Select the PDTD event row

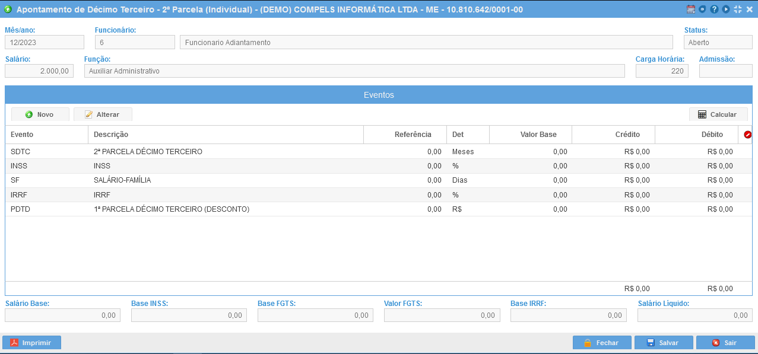point(379,209)
